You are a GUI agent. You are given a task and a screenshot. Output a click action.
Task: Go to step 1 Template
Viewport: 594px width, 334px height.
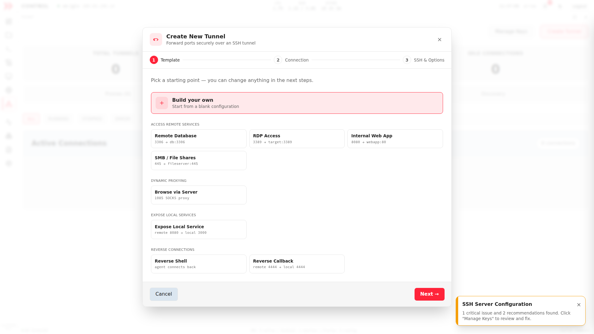click(165, 60)
